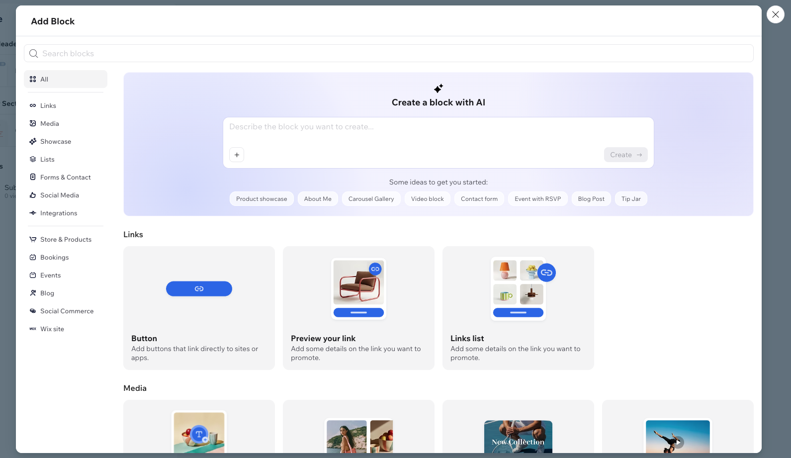Choose the Video block idea chip
Image resolution: width=791 pixels, height=458 pixels.
click(428, 199)
